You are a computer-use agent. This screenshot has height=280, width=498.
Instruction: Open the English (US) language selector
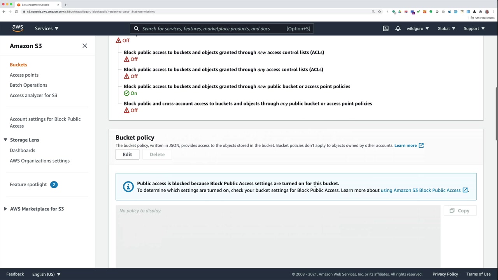click(46, 274)
